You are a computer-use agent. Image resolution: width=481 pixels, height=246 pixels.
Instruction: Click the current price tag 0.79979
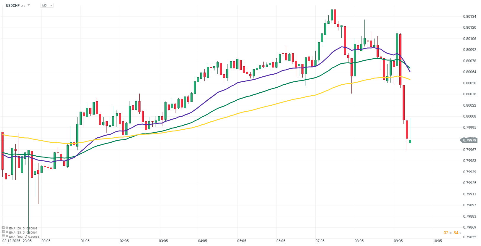pos(469,140)
